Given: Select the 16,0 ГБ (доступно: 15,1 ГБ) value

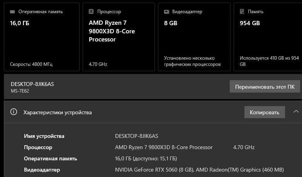Looking at the screenshot, I should 146,158.
